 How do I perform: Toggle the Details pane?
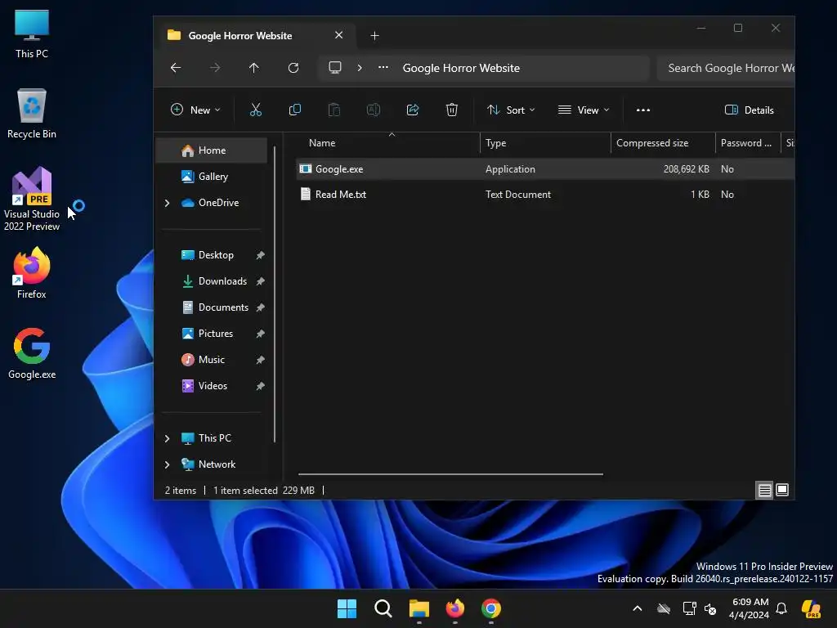[x=750, y=110]
